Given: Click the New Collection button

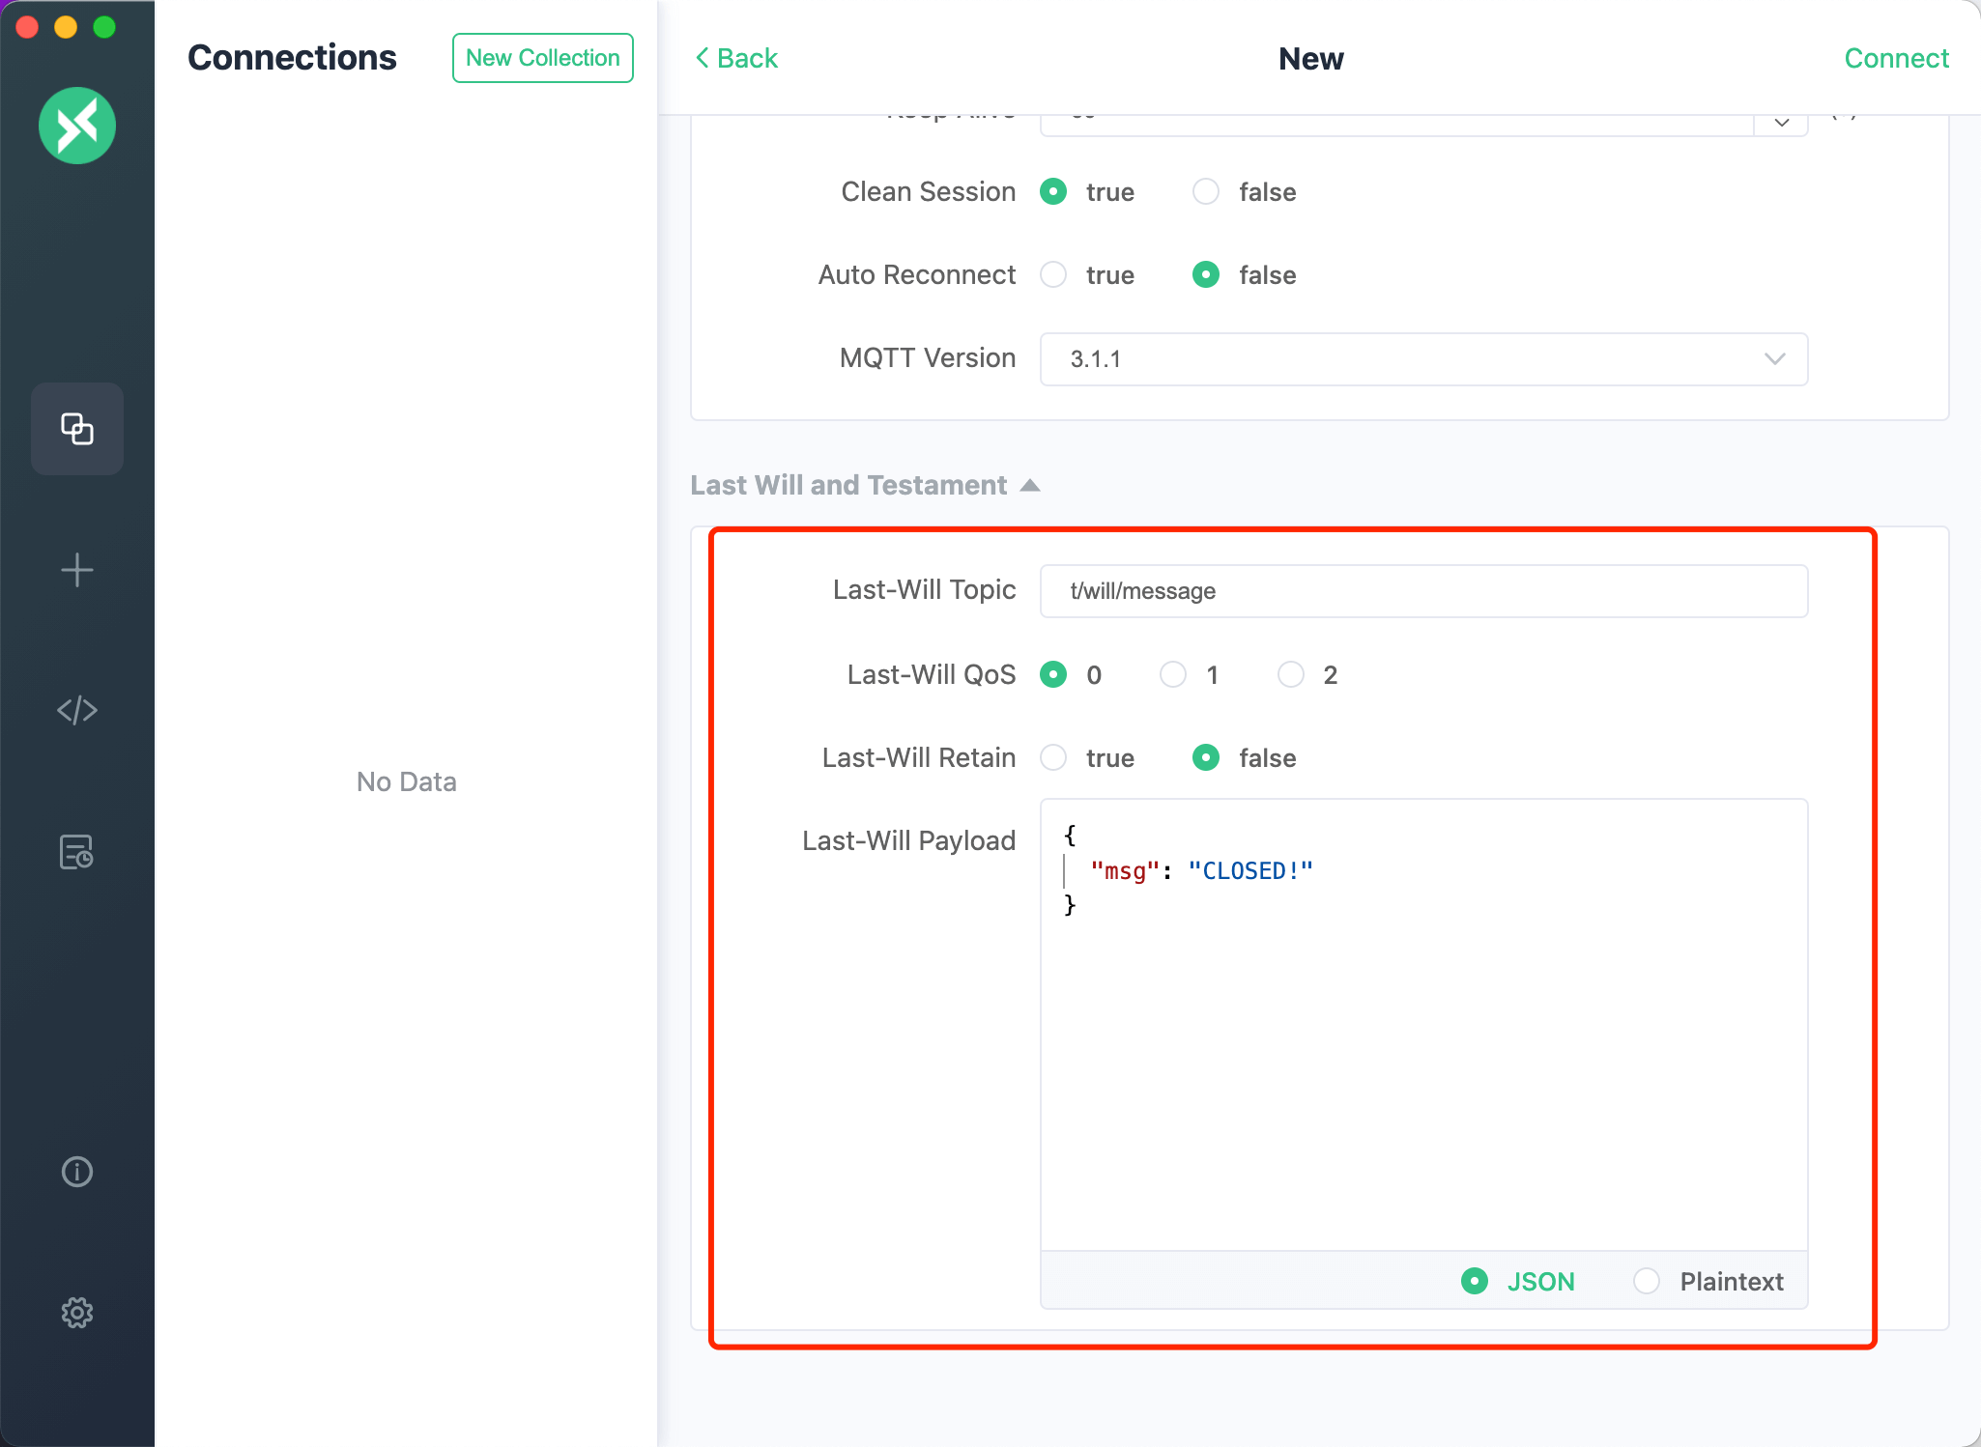Looking at the screenshot, I should 542,58.
